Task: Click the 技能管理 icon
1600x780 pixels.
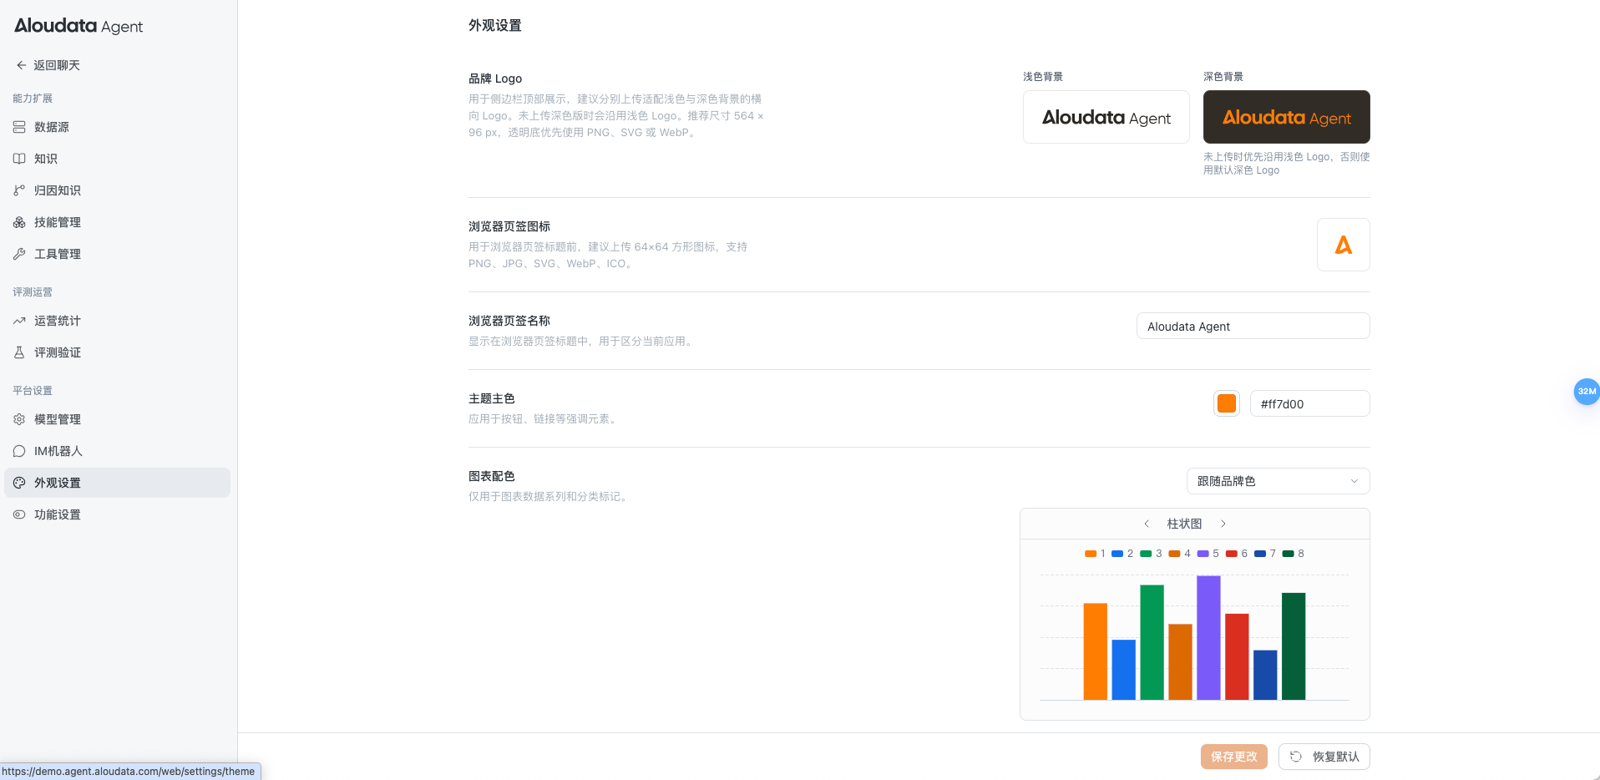Action: (19, 222)
